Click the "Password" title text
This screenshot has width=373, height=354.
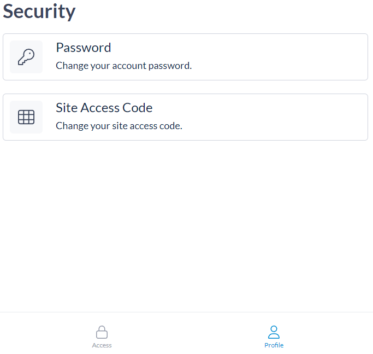pyautogui.click(x=83, y=48)
